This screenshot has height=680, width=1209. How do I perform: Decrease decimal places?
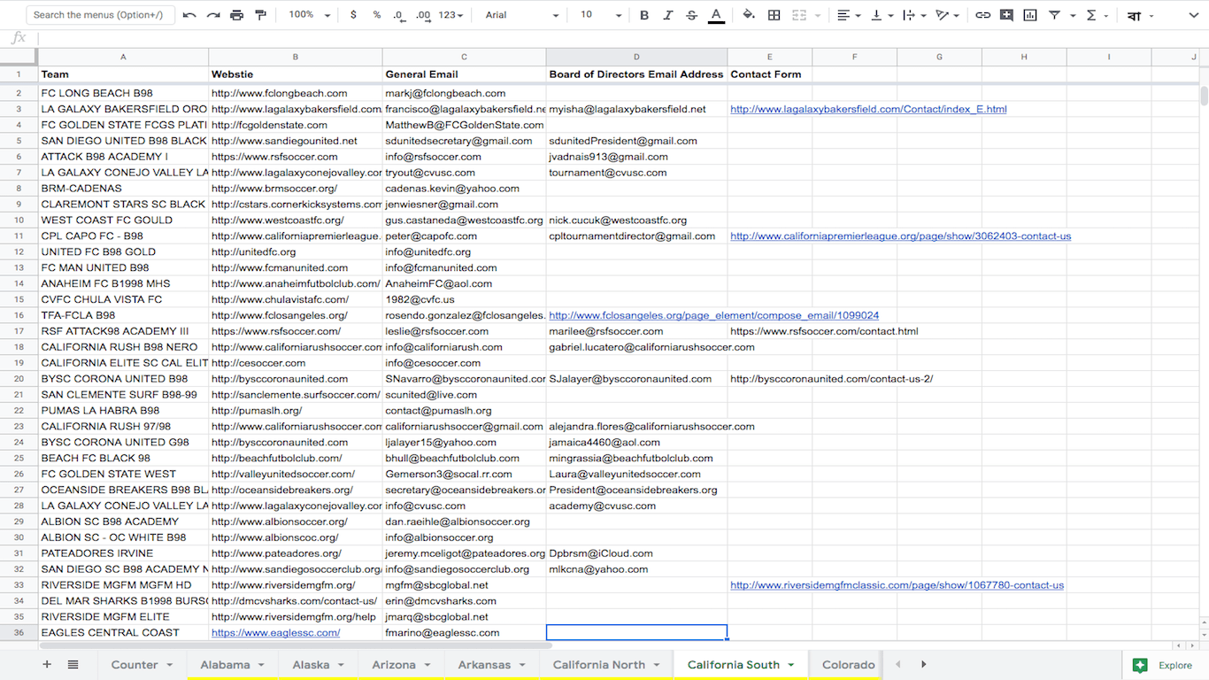(x=399, y=15)
